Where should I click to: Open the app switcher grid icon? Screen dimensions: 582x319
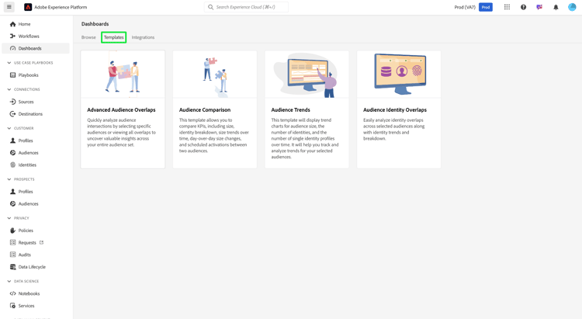coord(507,7)
